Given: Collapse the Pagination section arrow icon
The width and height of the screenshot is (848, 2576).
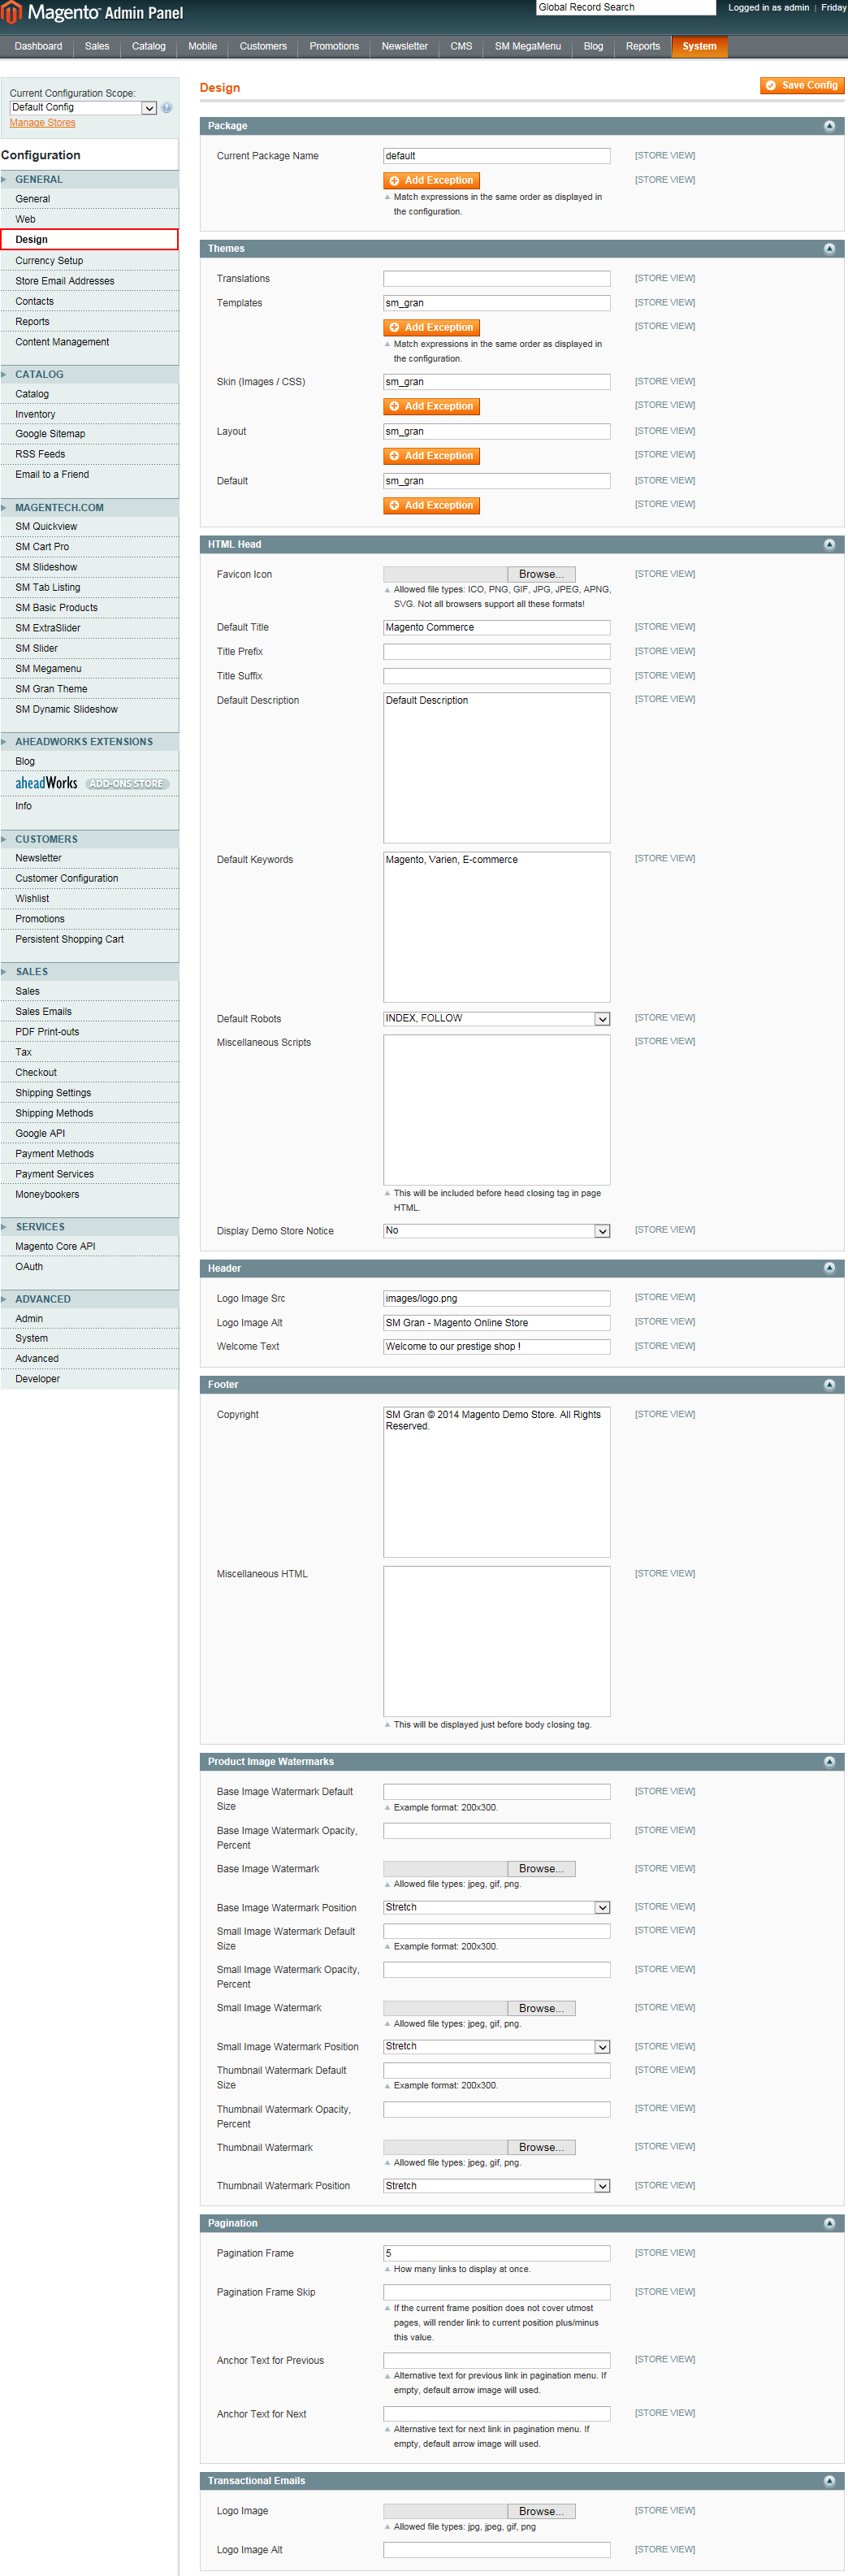Looking at the screenshot, I should (829, 2223).
